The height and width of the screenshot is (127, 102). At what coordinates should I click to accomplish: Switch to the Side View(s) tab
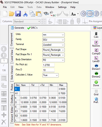12,73
